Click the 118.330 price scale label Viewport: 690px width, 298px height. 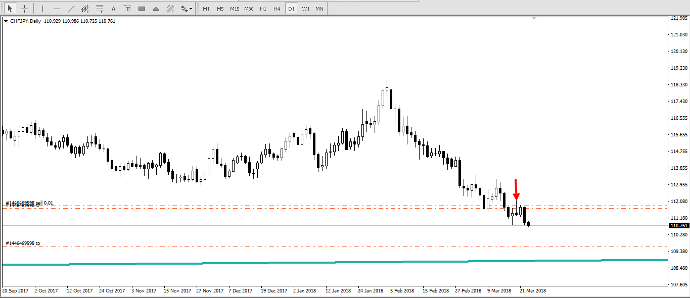(678, 85)
